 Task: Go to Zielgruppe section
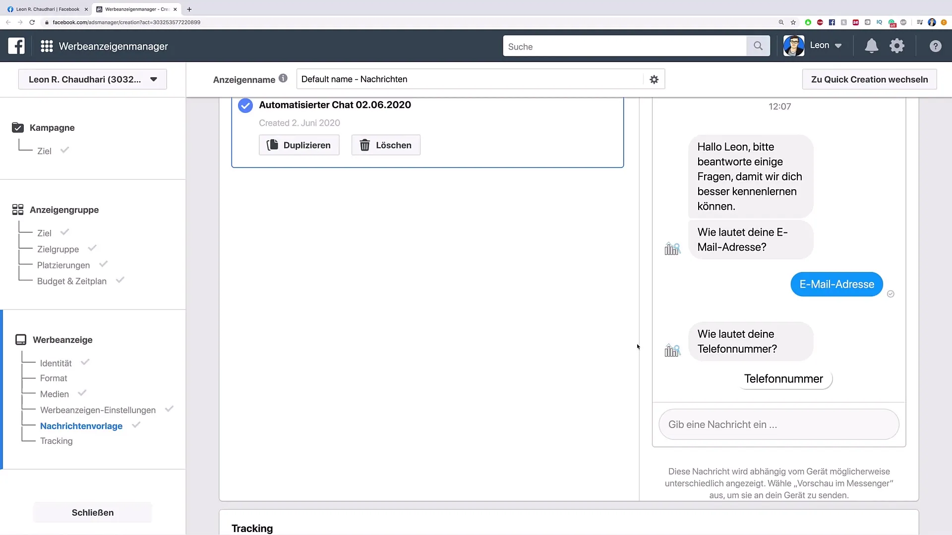pos(58,249)
